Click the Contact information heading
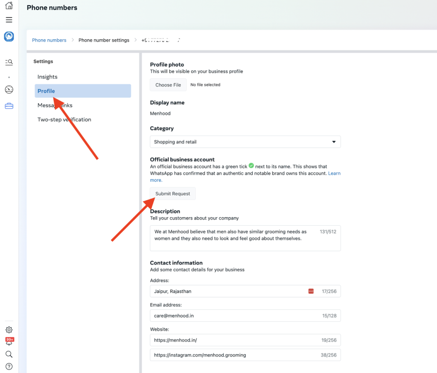 pyautogui.click(x=176, y=263)
